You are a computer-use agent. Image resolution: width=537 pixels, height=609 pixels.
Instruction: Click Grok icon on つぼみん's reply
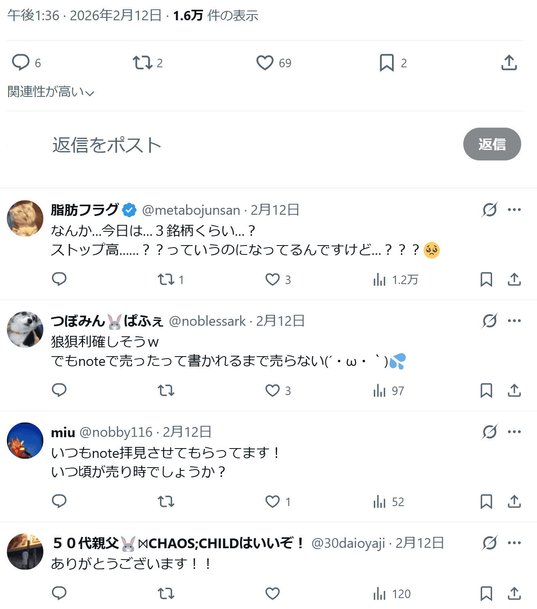(x=490, y=321)
